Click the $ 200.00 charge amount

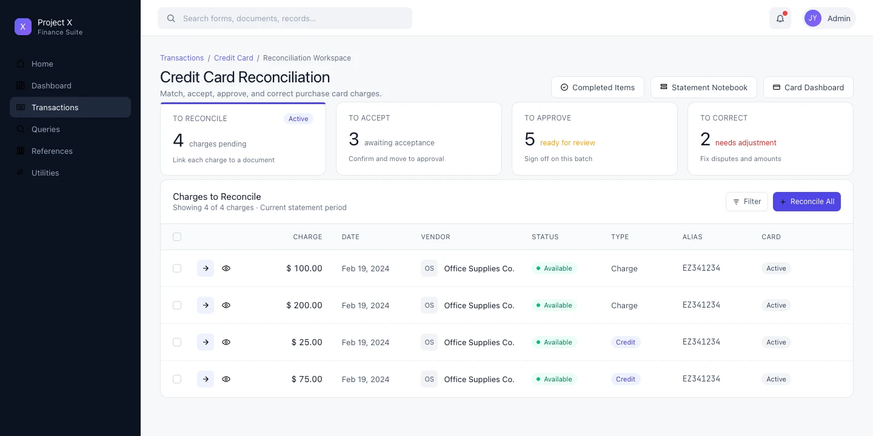click(x=304, y=305)
